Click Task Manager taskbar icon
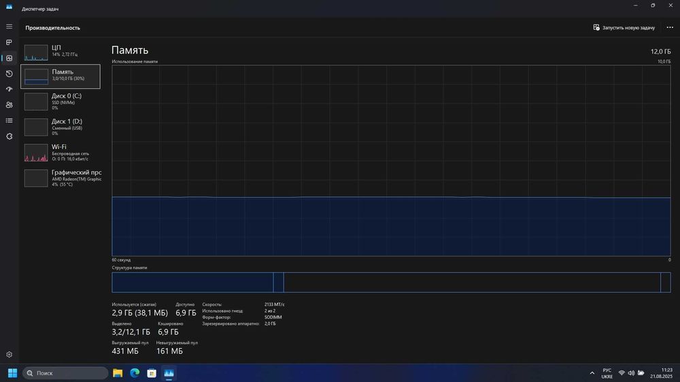 (169, 373)
